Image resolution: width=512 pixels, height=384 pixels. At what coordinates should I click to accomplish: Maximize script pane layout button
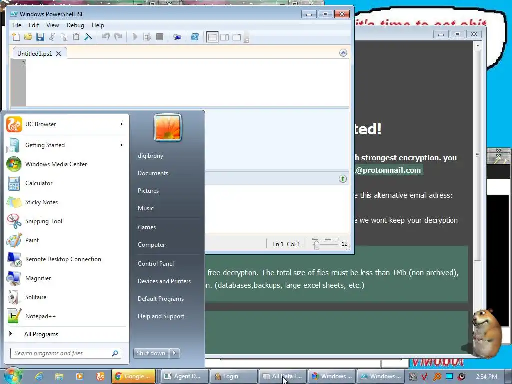[236, 37]
